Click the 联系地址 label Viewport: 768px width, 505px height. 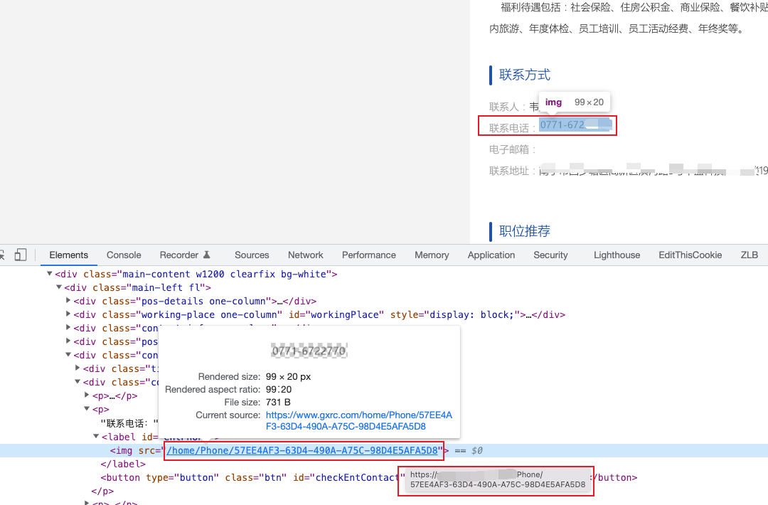[x=513, y=171]
